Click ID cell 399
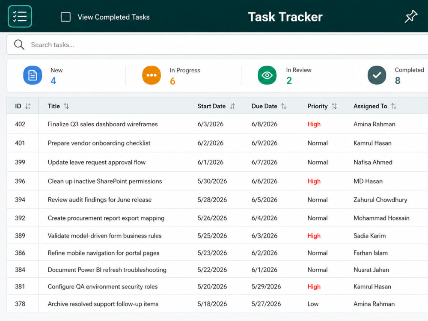The image size is (428, 321). click(x=20, y=162)
